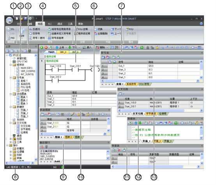The image size is (216, 185).
Task: Toggle bookmark (切换) in ribbon
Action: coord(99,29)
